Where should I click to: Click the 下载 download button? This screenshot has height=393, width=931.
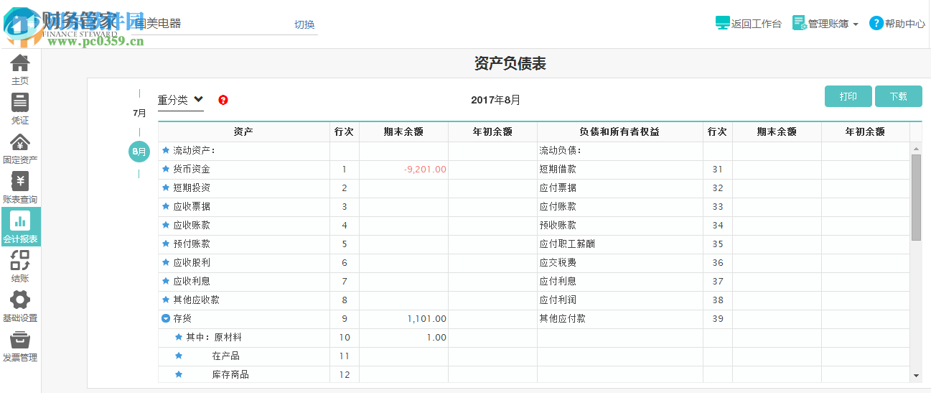click(x=899, y=96)
